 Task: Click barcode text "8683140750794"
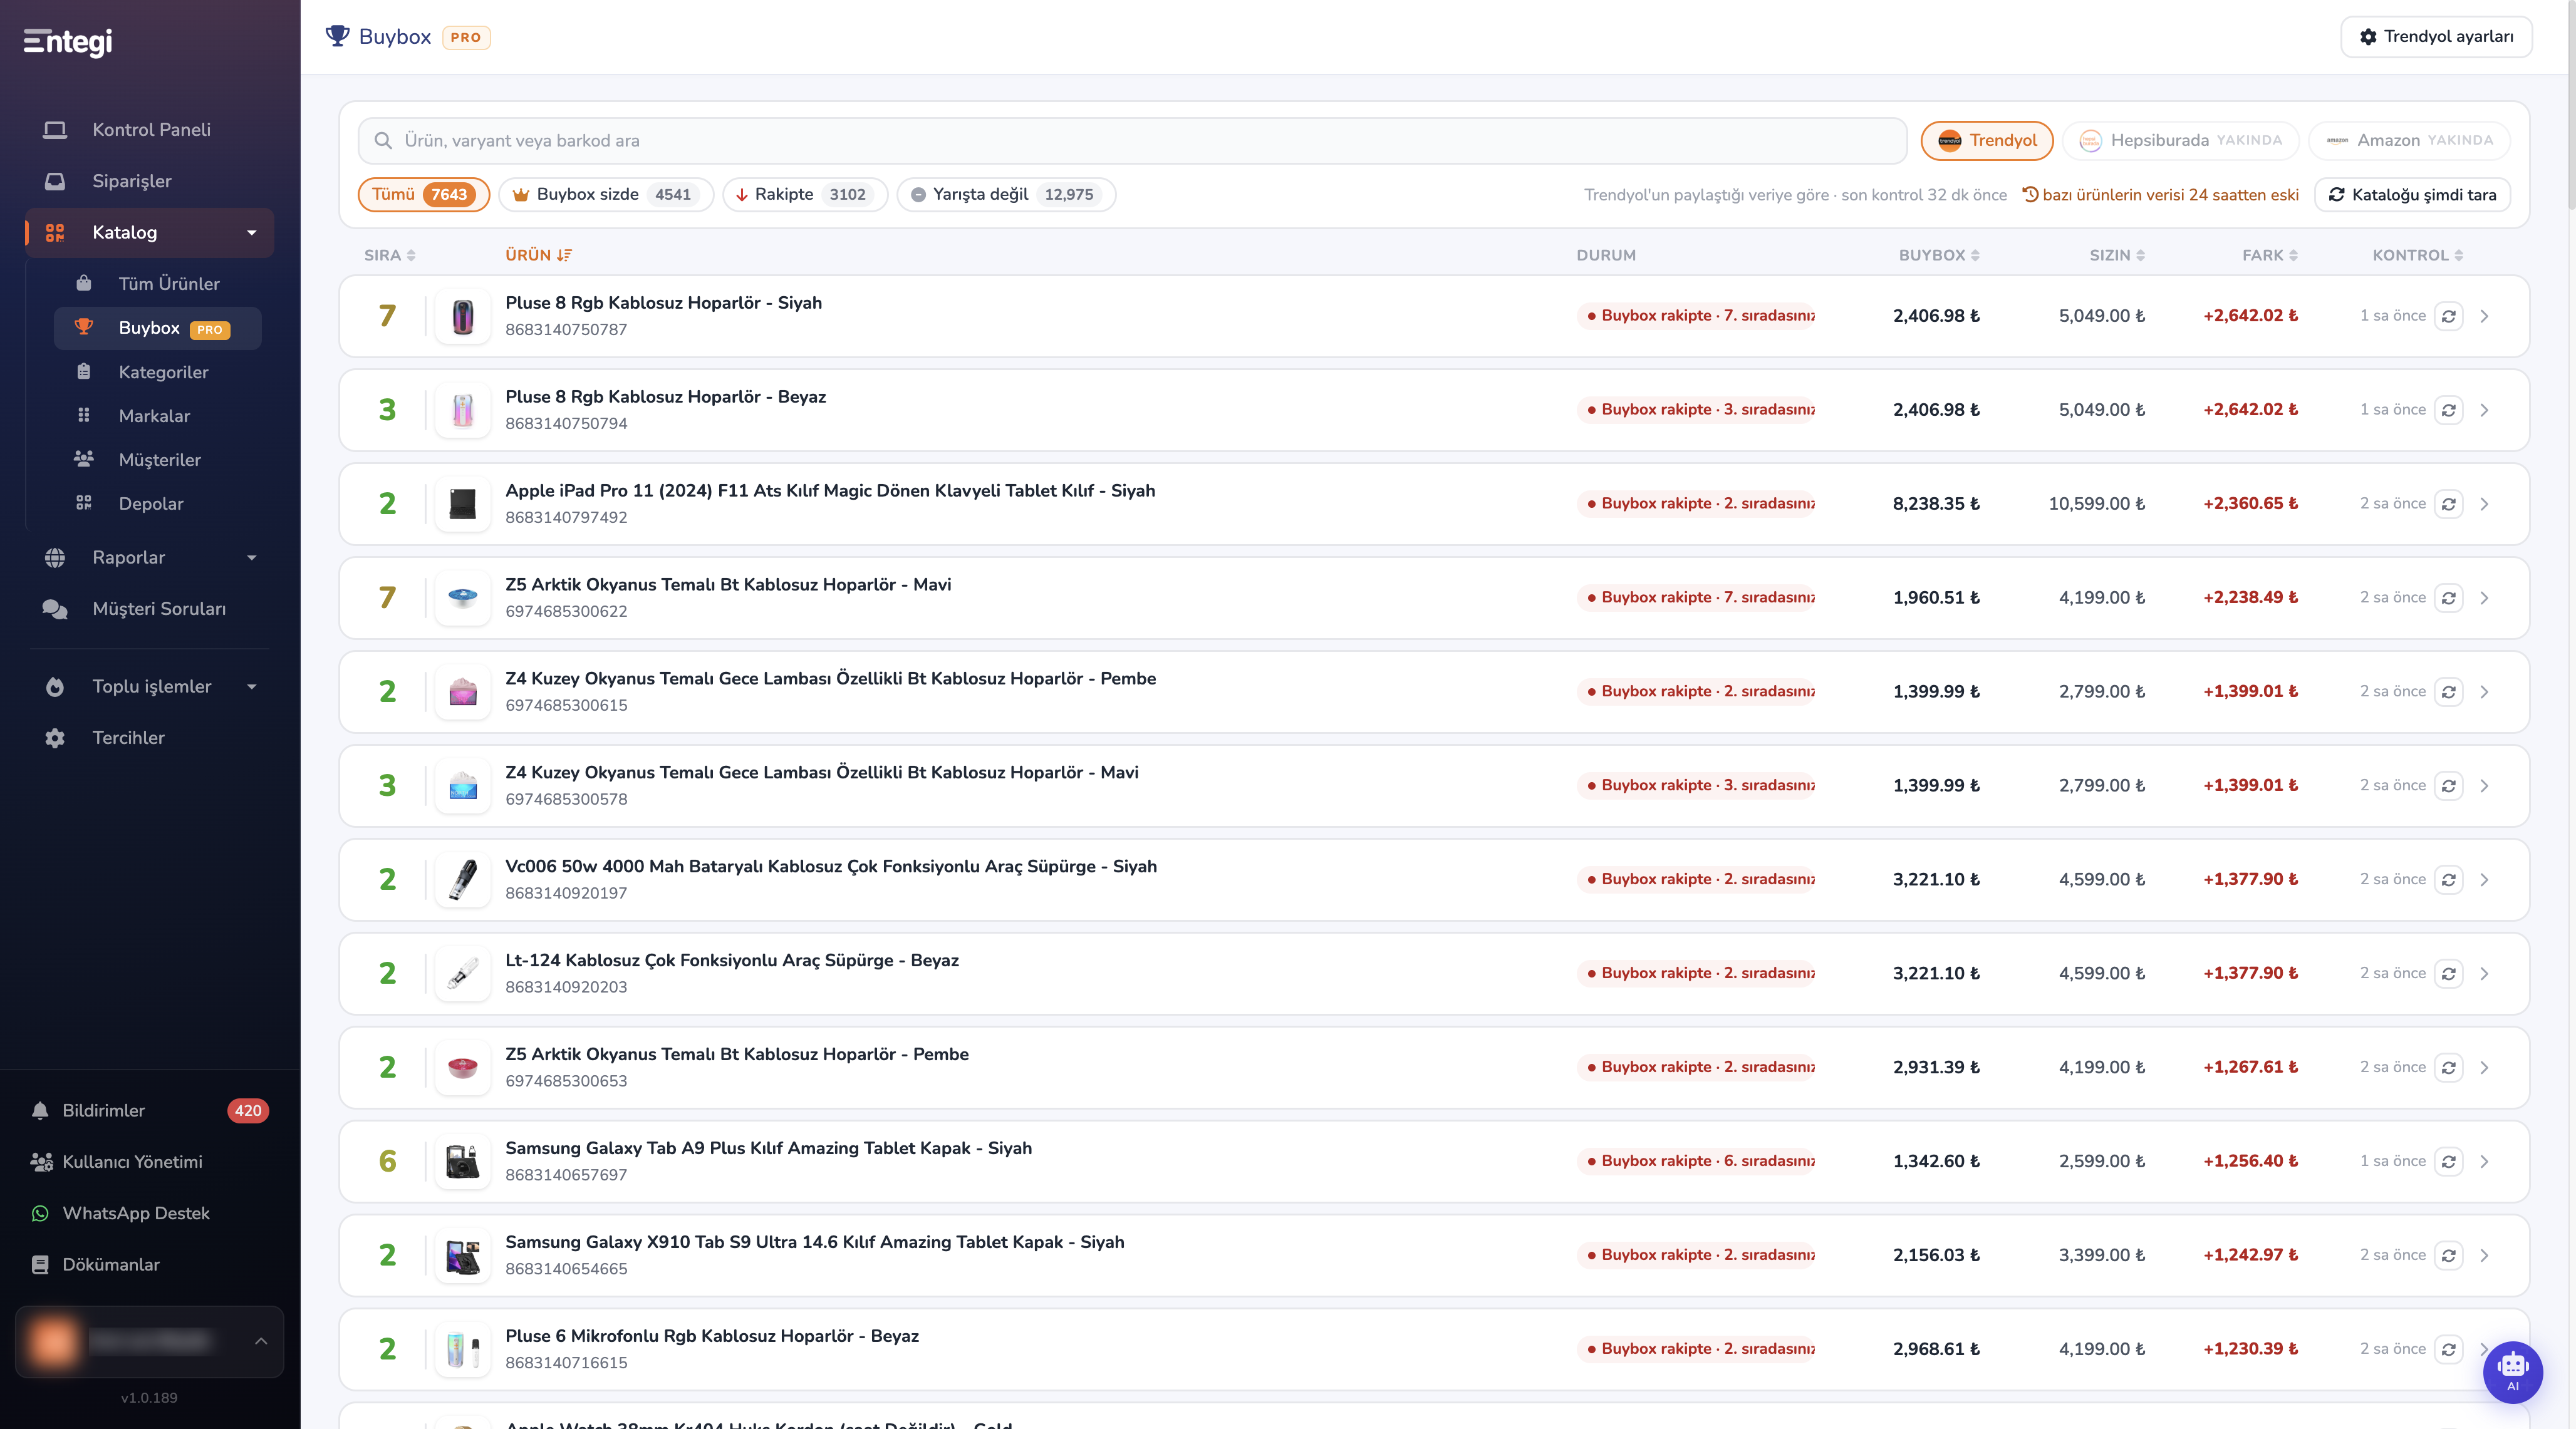(x=566, y=424)
